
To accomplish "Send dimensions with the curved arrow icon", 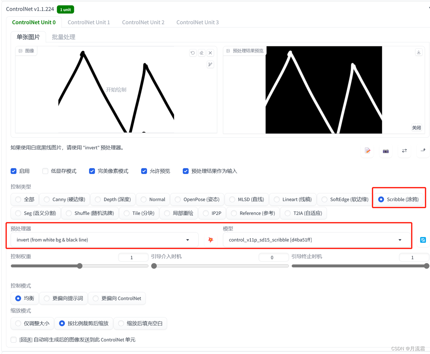I will [423, 151].
